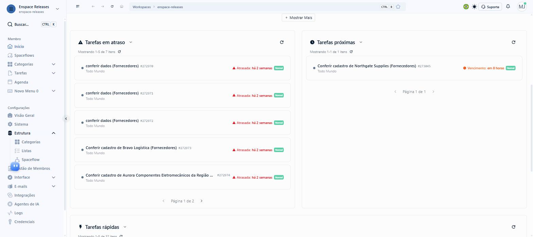Screen dimensions: 533x237
Task: Click 'Vencimento: em 8 horas' label
Action: 484,68
